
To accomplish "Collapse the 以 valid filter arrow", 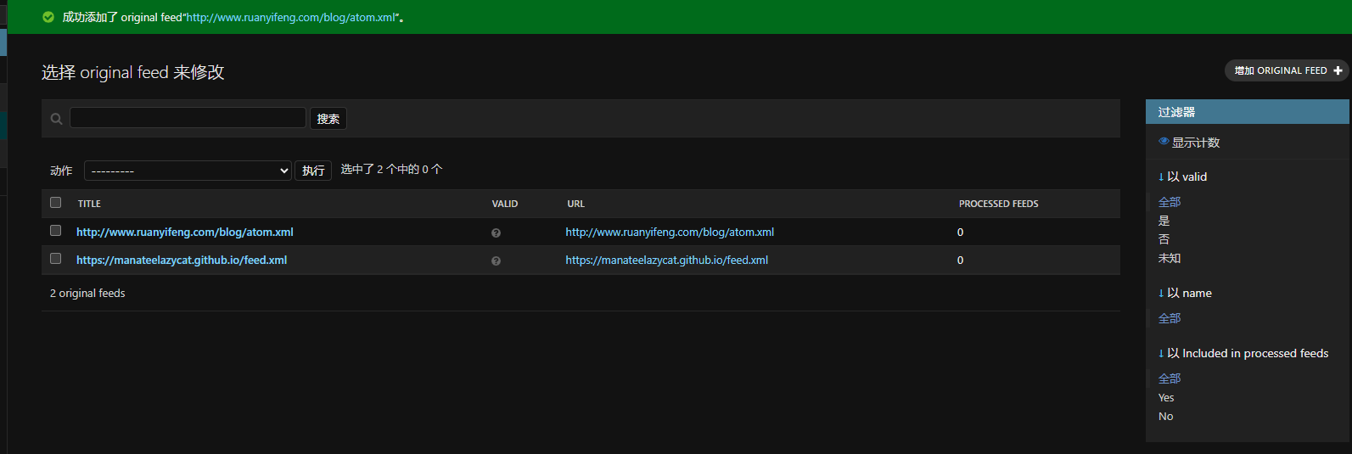I will tap(1161, 177).
